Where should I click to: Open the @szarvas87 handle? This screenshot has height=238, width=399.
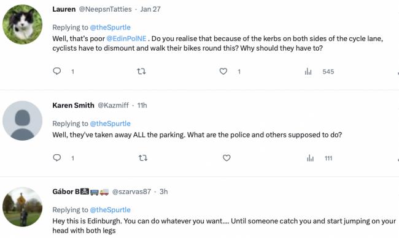coord(131,192)
